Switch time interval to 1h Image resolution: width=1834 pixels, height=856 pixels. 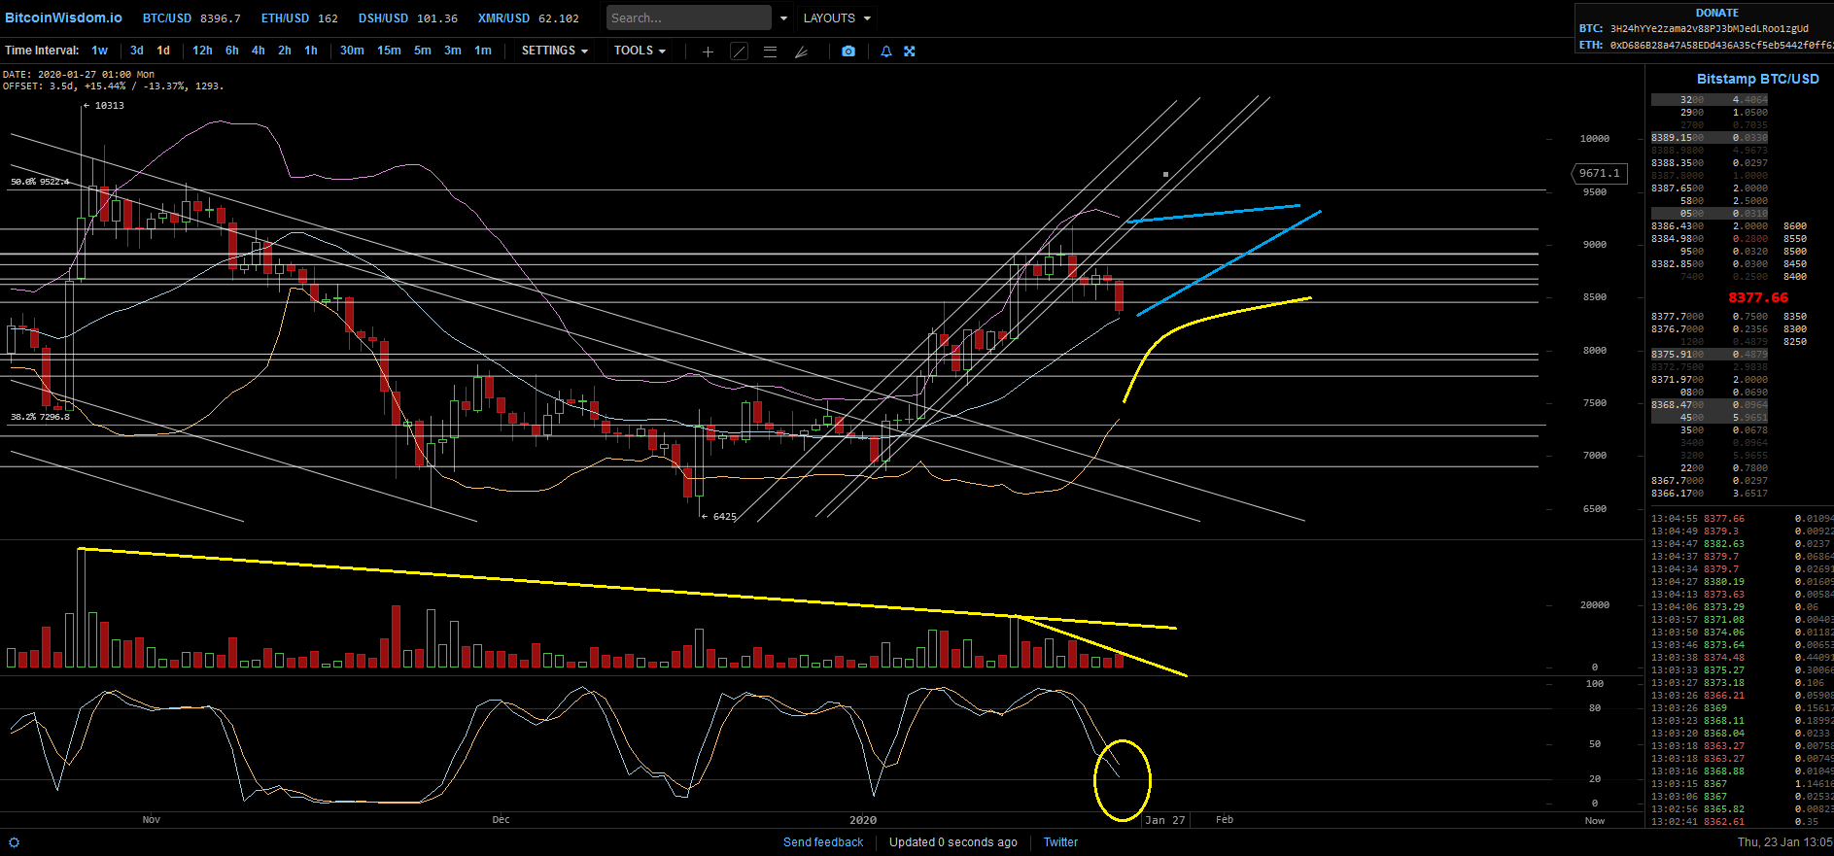(311, 51)
